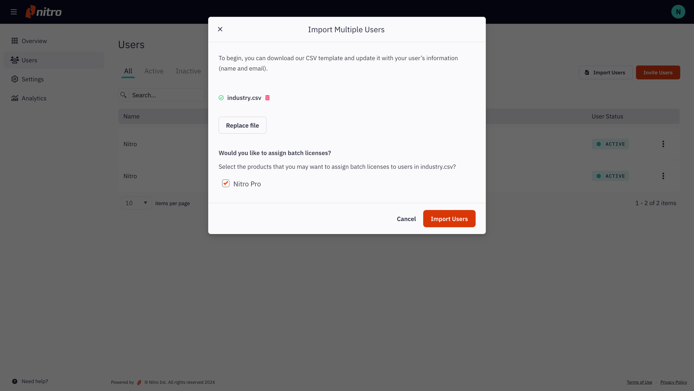
Task: Switch to the Inactive users tab
Action: [x=188, y=71]
